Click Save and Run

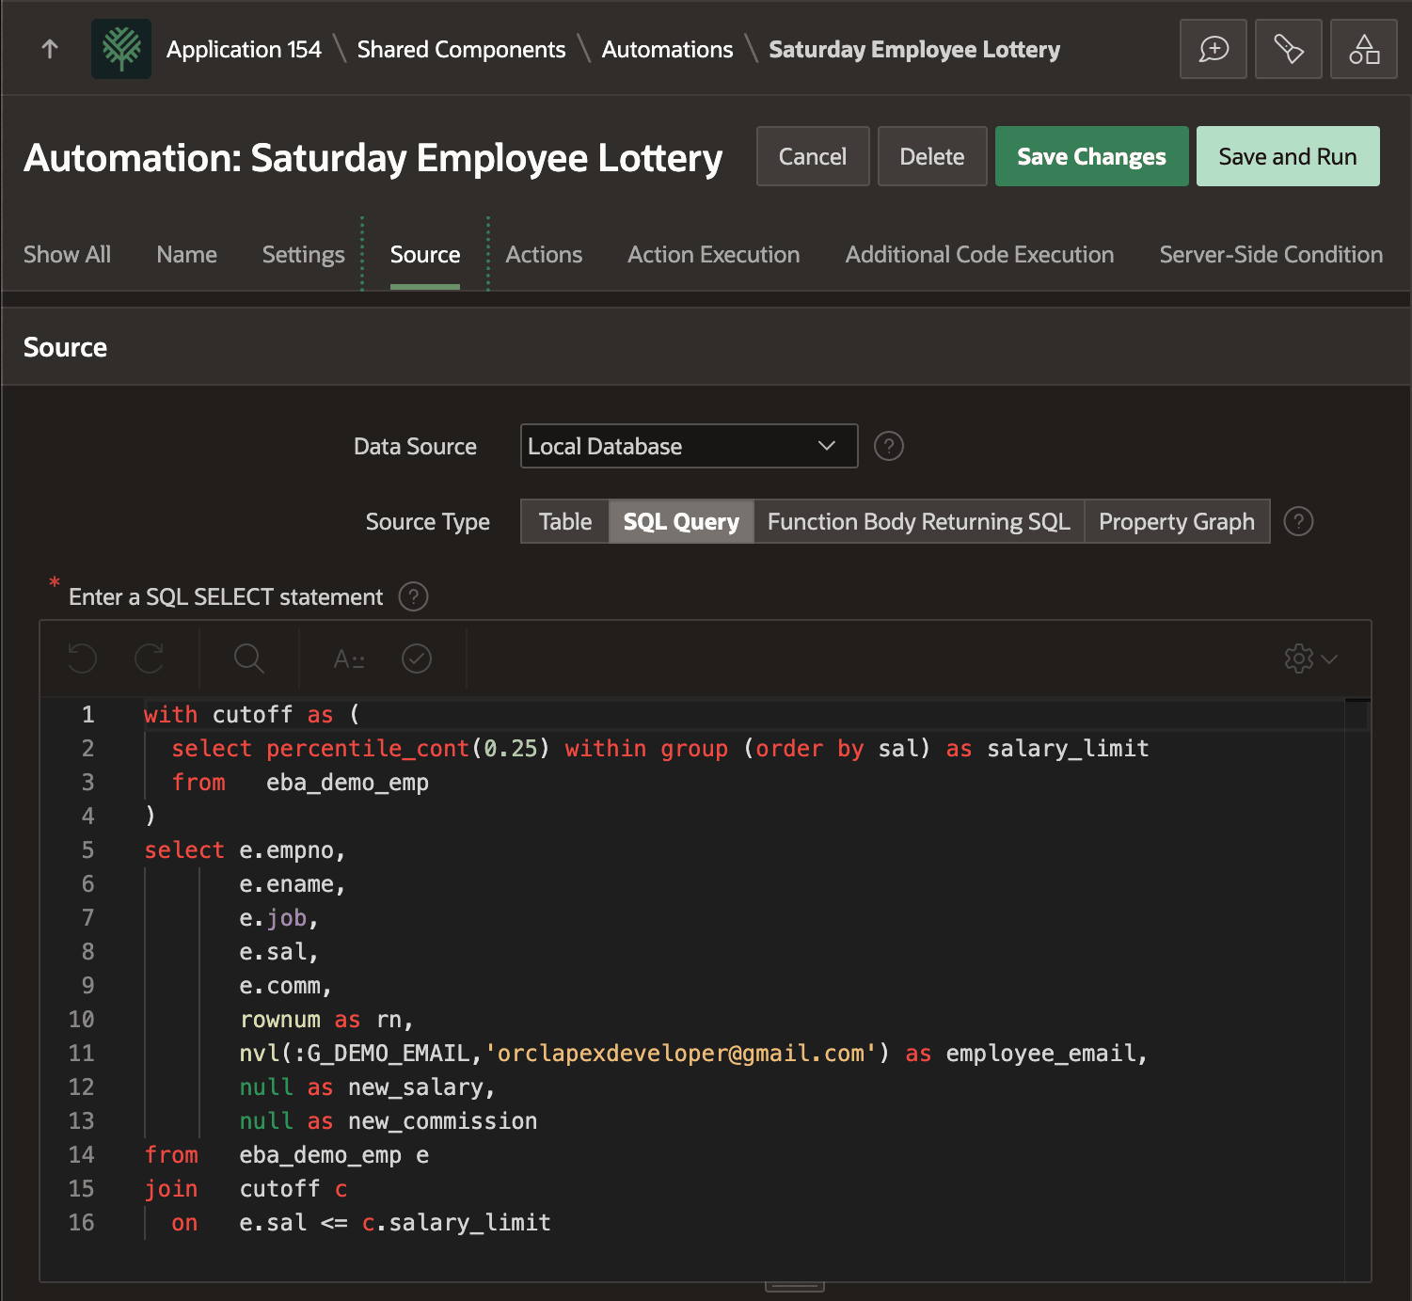point(1288,156)
